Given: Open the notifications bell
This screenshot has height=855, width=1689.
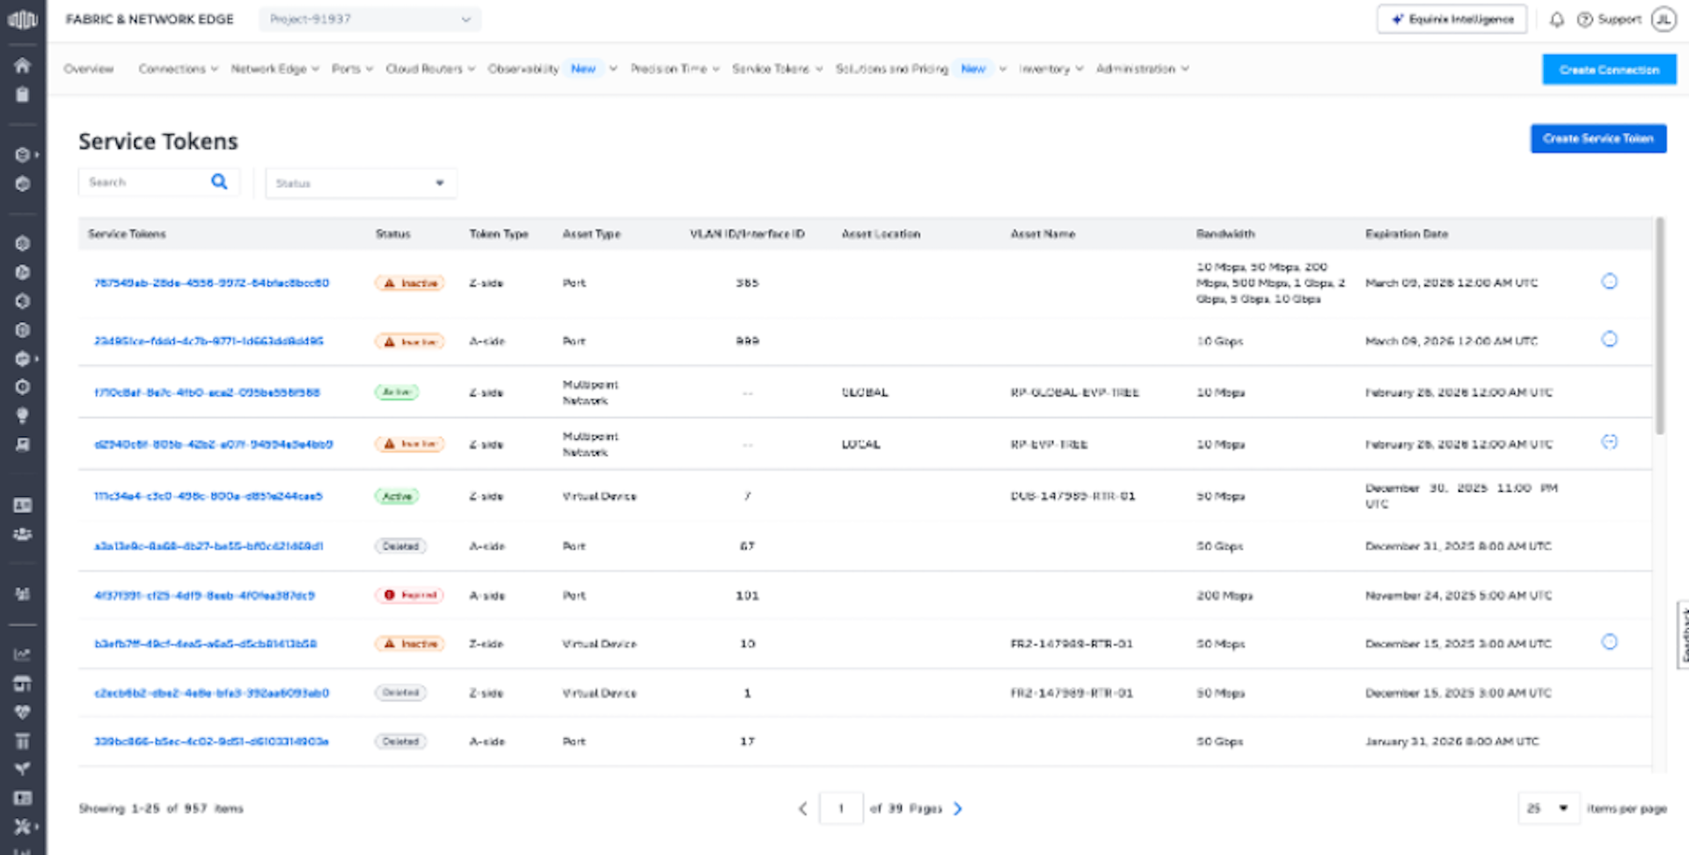Looking at the screenshot, I should coord(1556,19).
